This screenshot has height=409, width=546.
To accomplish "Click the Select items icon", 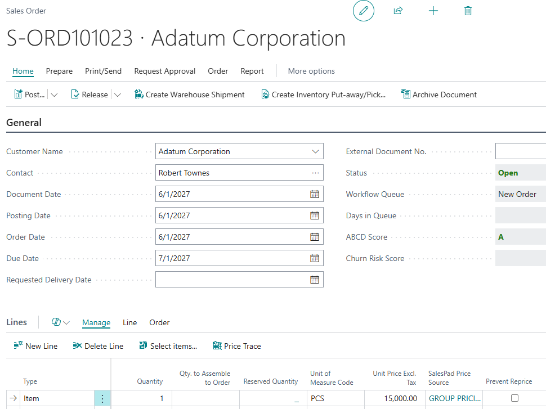I will (143, 345).
